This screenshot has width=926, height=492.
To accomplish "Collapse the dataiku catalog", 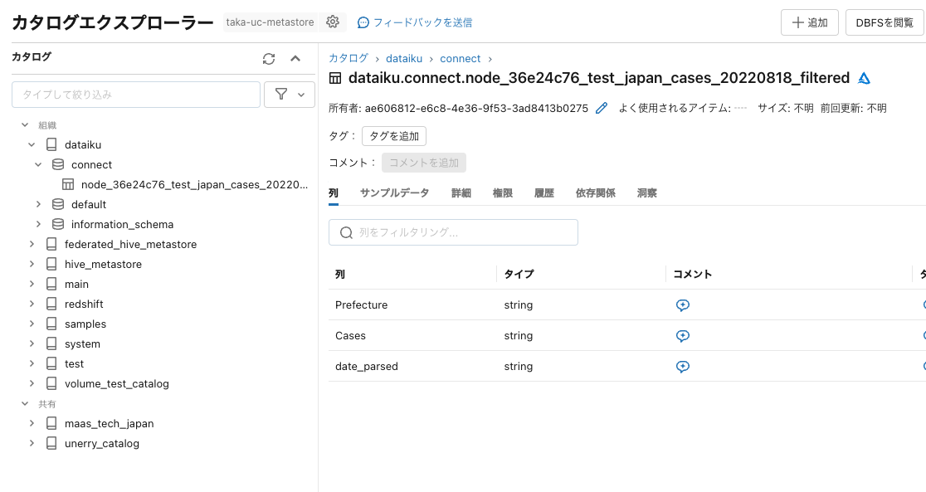I will 31,144.
